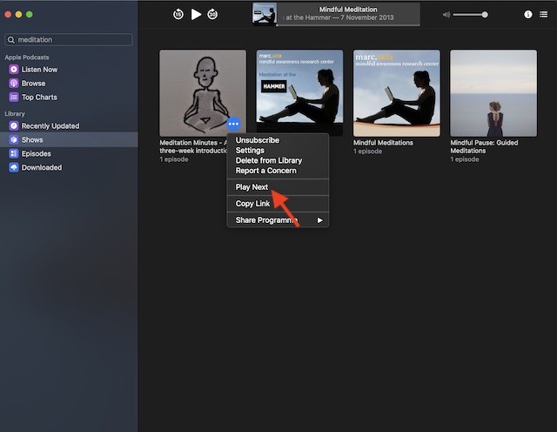The width and height of the screenshot is (557, 432).
Task: Open Meditation at the Hammer artwork
Action: click(299, 93)
